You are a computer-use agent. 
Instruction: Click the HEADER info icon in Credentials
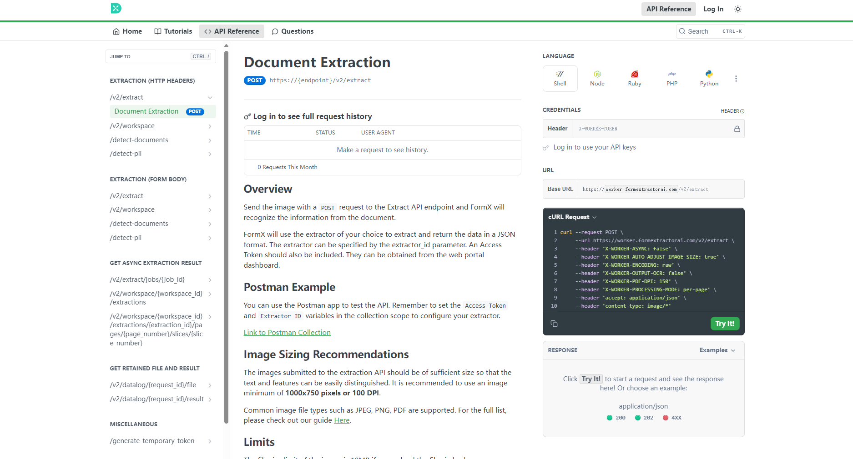pos(742,111)
